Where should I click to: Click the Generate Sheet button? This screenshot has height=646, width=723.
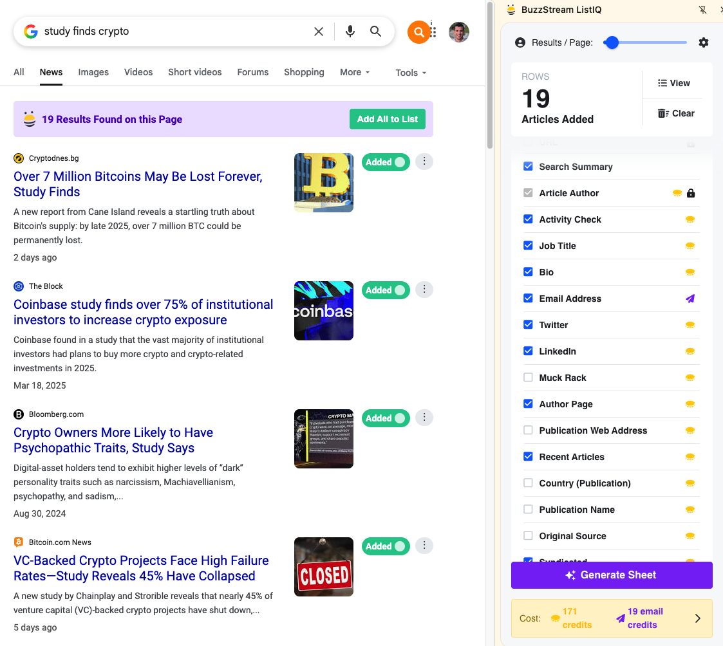click(612, 575)
